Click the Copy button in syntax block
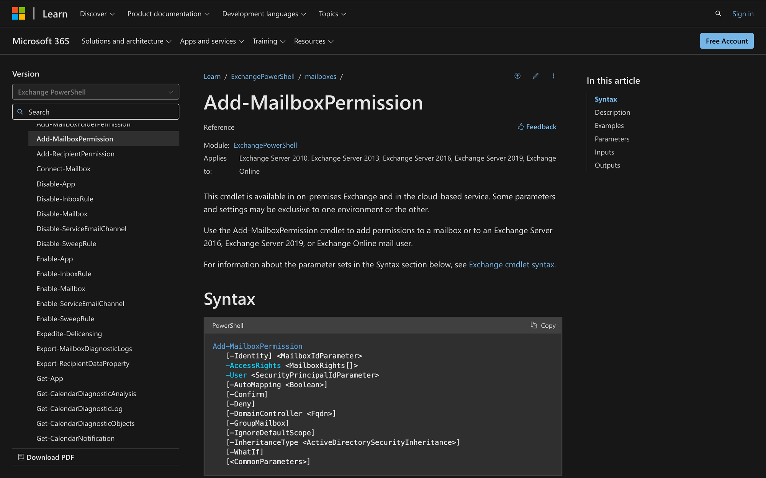This screenshot has width=766, height=478. tap(543, 325)
